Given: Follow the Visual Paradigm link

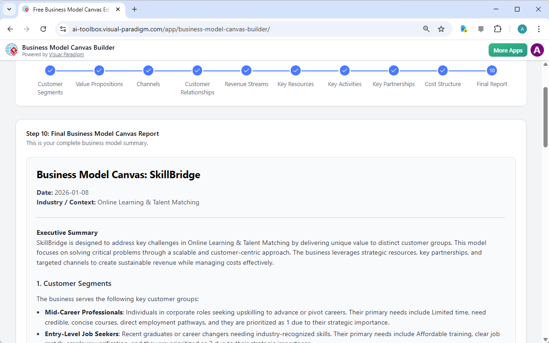Looking at the screenshot, I should tap(66, 54).
